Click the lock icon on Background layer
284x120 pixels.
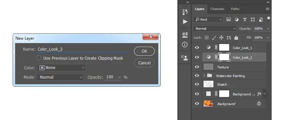(259, 104)
